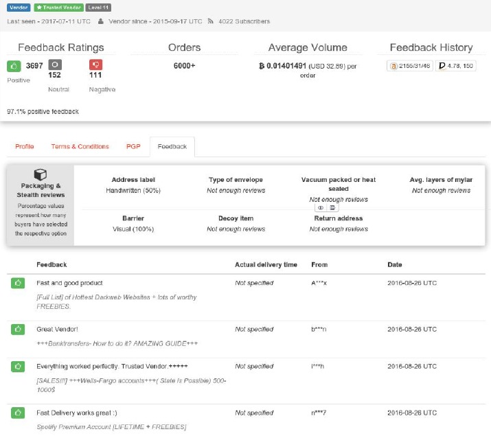Click the 6000+ orders value

(x=185, y=66)
